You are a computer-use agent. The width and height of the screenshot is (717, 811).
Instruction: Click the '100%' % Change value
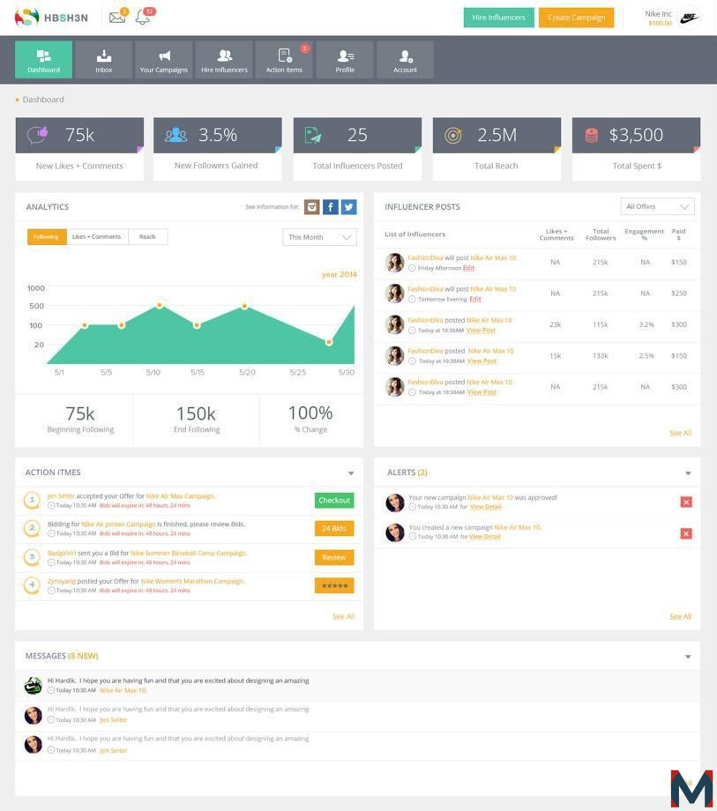tap(310, 413)
